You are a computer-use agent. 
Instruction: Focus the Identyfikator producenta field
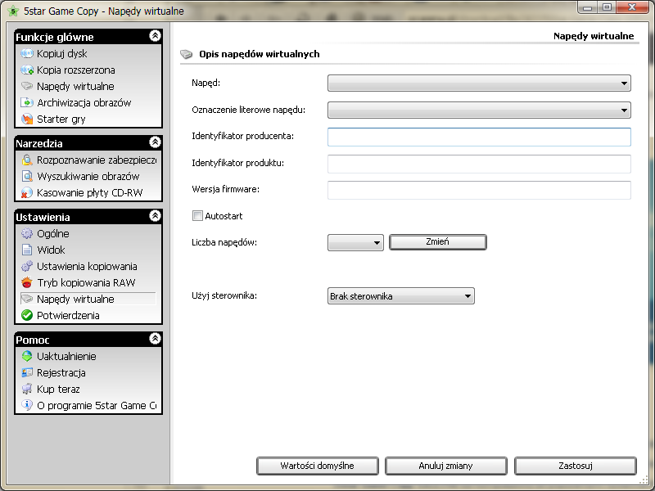tap(479, 137)
